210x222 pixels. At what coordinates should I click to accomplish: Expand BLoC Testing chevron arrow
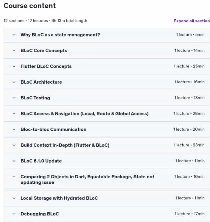14,98
